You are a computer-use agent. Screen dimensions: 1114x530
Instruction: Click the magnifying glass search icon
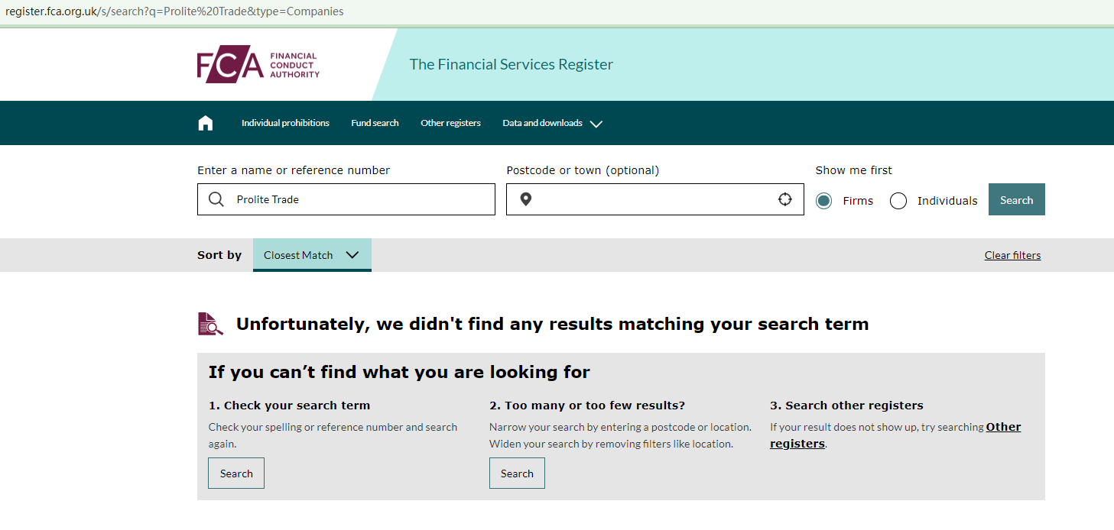tap(216, 199)
